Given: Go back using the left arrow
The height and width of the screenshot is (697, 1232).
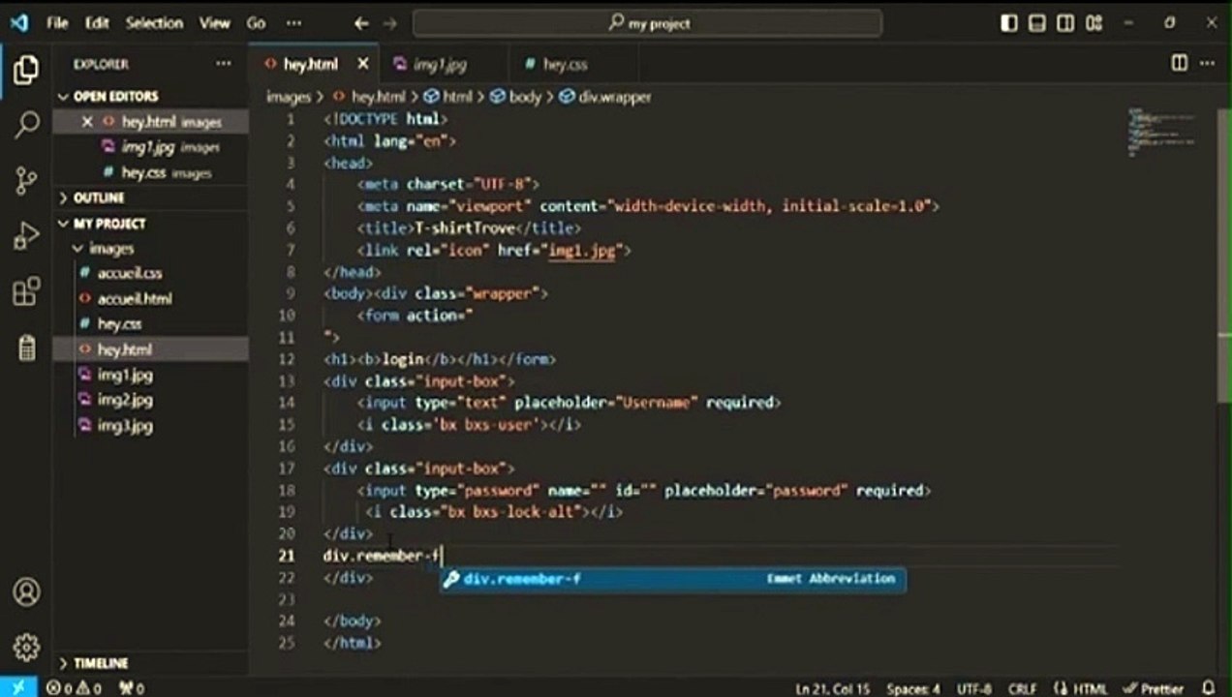Looking at the screenshot, I should [361, 23].
